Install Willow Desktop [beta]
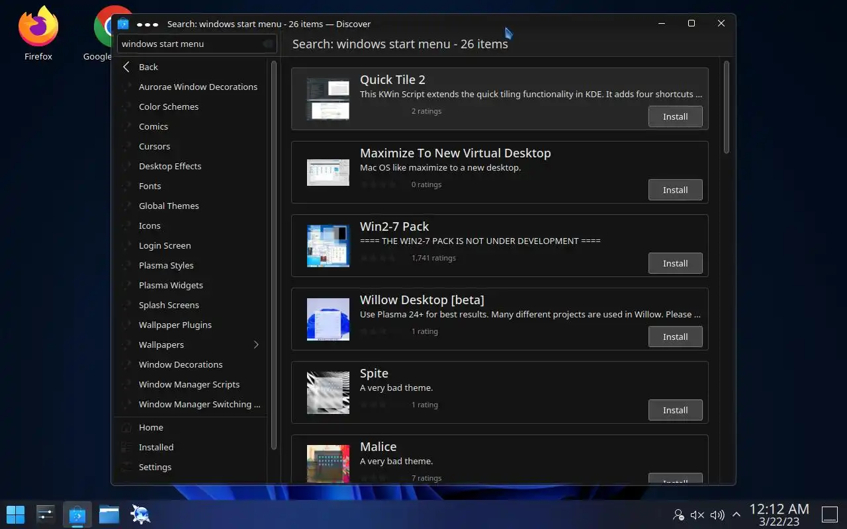Screen dimensions: 847x529 (x=675, y=337)
